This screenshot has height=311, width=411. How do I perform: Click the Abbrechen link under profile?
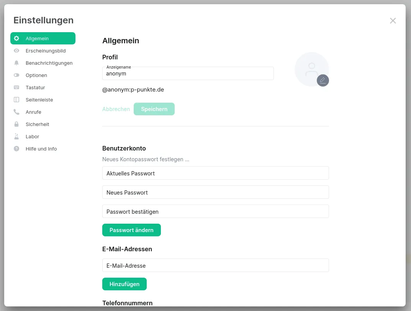point(116,109)
